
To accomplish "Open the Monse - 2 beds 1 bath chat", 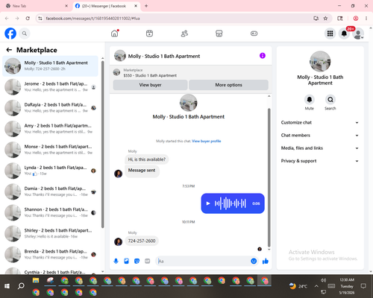I will [50, 150].
